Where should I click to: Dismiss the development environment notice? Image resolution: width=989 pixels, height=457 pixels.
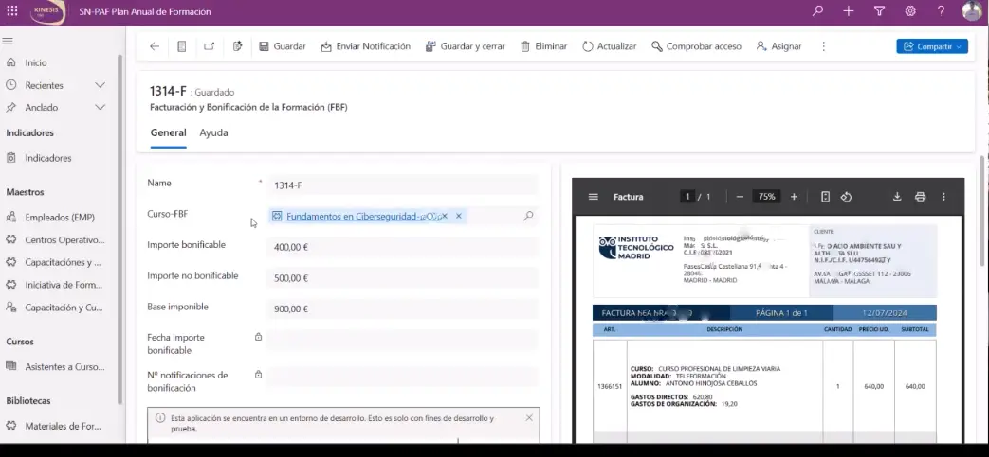coord(529,418)
